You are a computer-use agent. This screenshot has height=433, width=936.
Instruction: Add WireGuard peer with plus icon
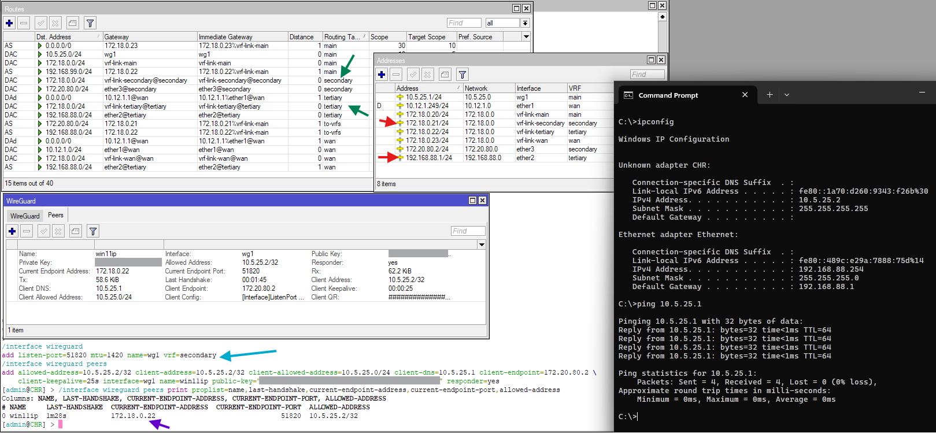click(12, 231)
